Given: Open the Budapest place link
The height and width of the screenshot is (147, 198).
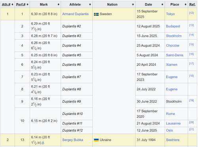Looking at the screenshot, I should click(173, 26).
